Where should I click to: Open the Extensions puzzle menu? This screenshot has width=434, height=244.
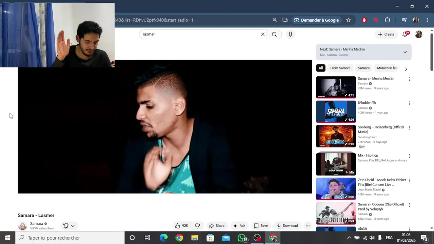pyautogui.click(x=387, y=20)
